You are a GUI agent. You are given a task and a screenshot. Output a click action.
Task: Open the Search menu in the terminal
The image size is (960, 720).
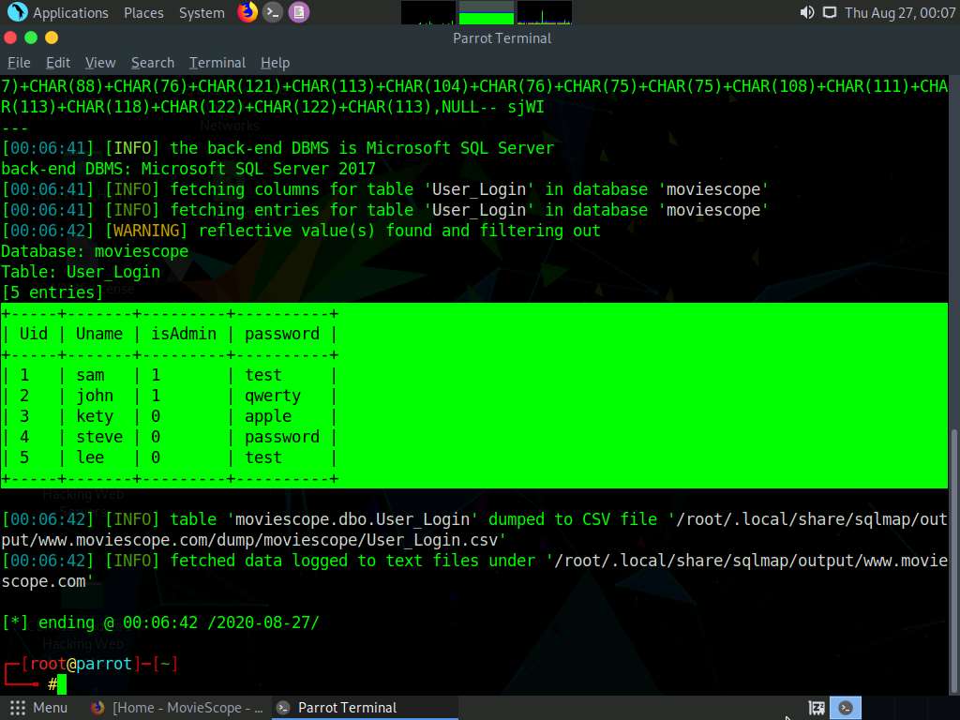tap(152, 63)
